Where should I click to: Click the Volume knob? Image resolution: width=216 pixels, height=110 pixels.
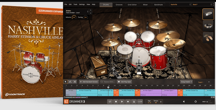(x=74, y=17)
